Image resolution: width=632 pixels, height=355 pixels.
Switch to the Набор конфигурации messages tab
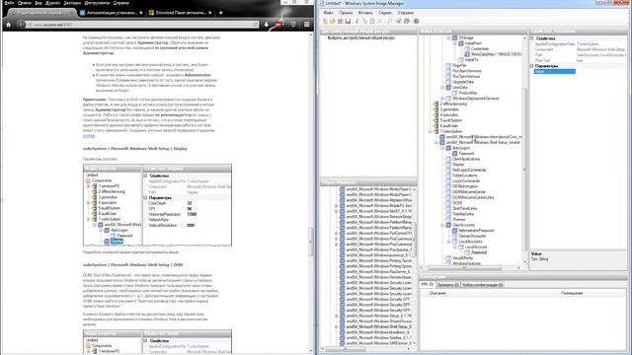[483, 285]
